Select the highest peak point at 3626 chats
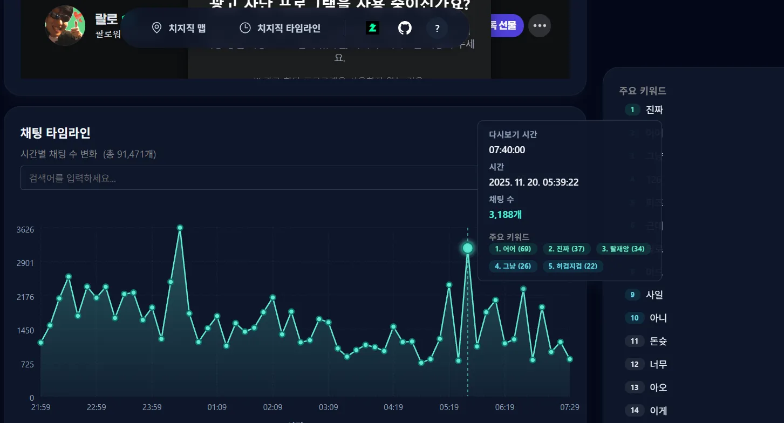Screen dimensions: 784x423 pyautogui.click(x=180, y=228)
